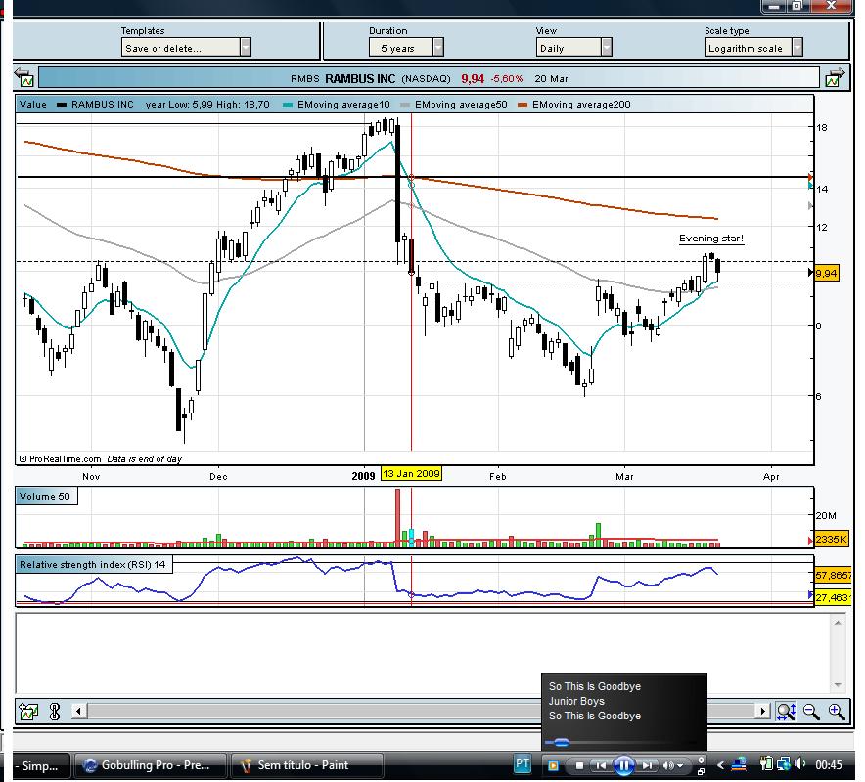Click the 'Junior Boys' artist line in media popup

[576, 701]
